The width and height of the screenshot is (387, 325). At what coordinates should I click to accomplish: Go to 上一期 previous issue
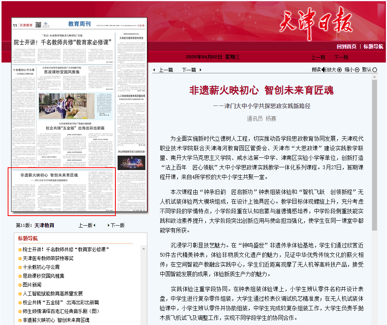tap(318, 57)
